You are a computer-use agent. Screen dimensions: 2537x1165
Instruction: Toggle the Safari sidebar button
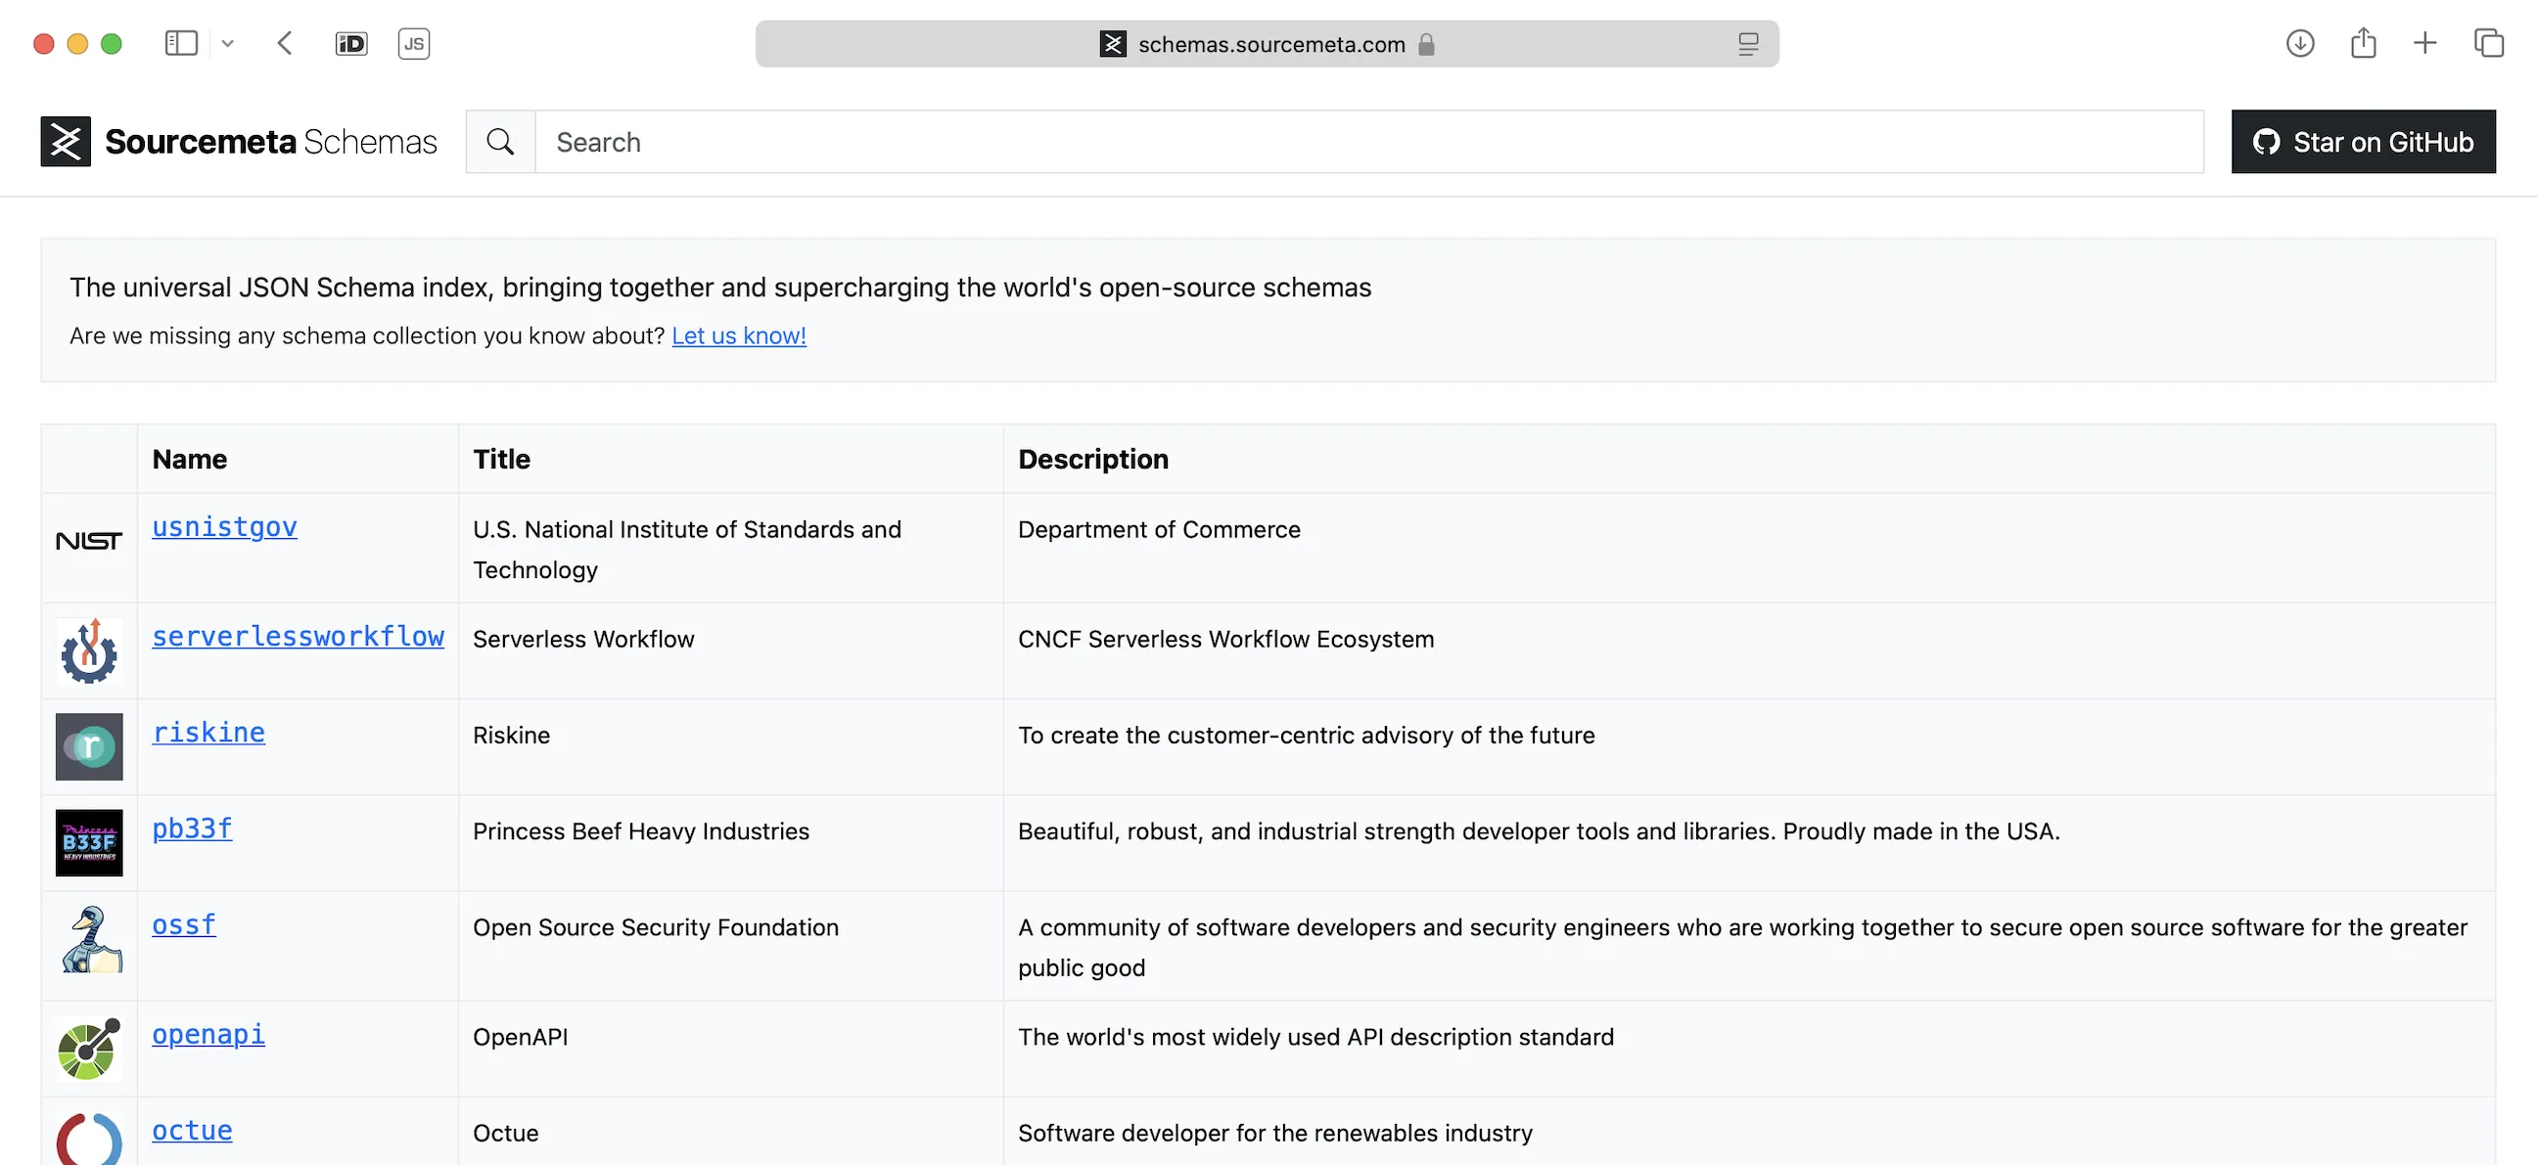click(181, 43)
